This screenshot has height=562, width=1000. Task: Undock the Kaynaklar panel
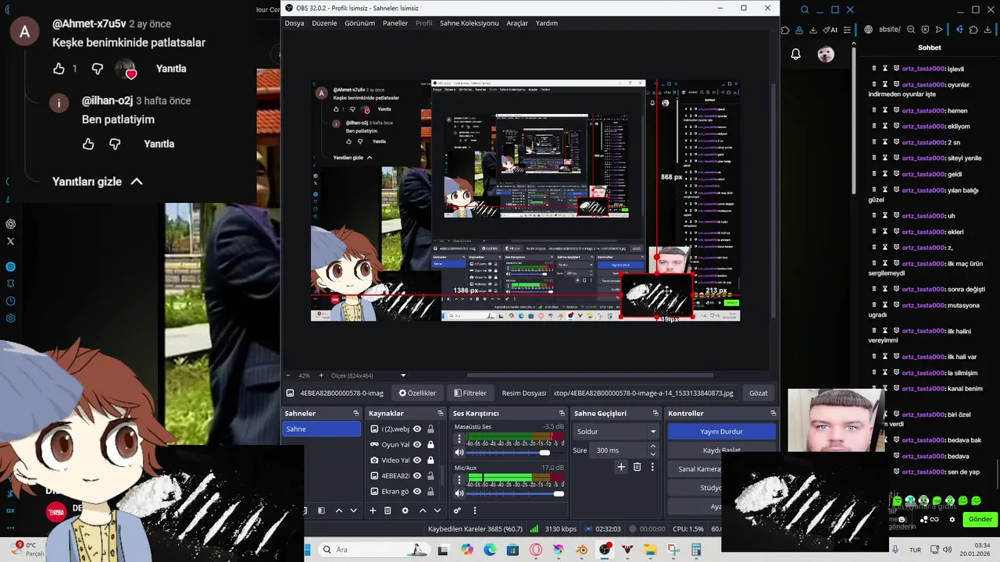pos(440,414)
